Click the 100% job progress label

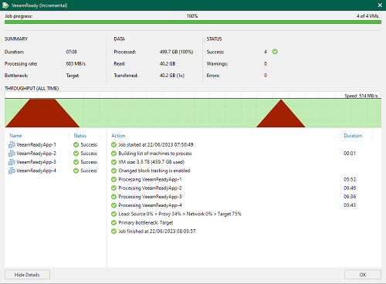pyautogui.click(x=192, y=16)
